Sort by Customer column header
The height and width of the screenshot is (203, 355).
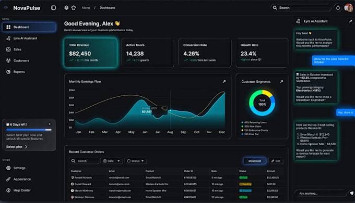coord(76,171)
